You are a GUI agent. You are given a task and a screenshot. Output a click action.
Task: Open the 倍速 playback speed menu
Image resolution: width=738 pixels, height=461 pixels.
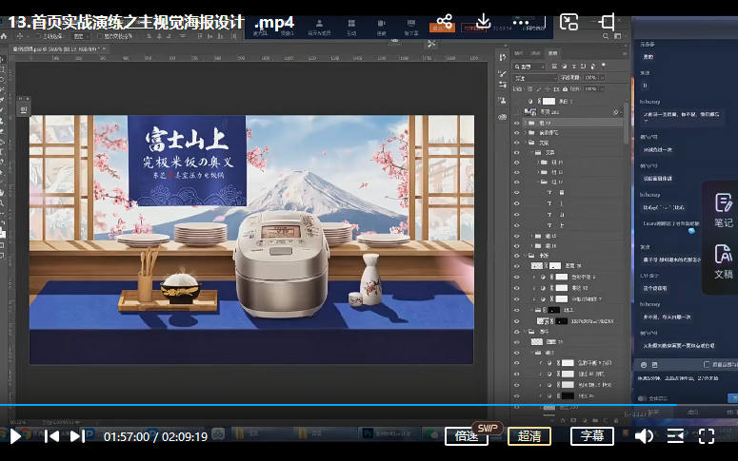pyautogui.click(x=467, y=436)
